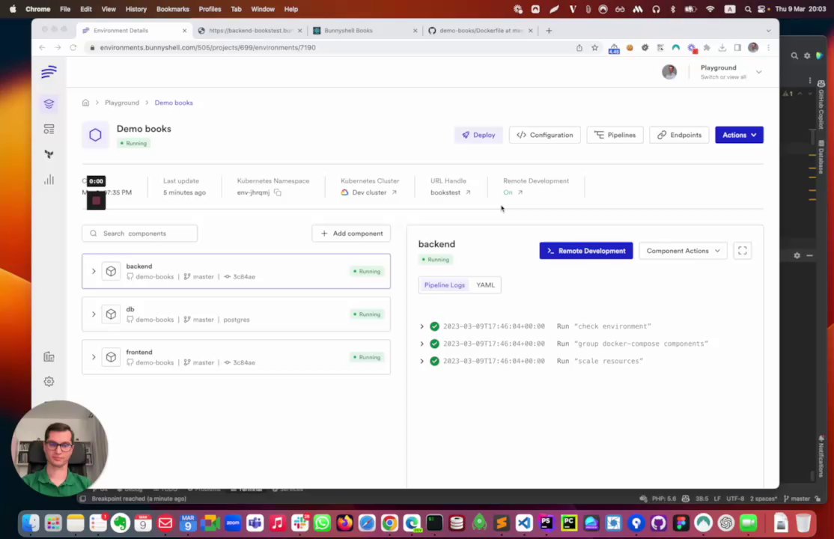Expand the frontend component row
Screen dimensions: 834x539
[x=94, y=357]
